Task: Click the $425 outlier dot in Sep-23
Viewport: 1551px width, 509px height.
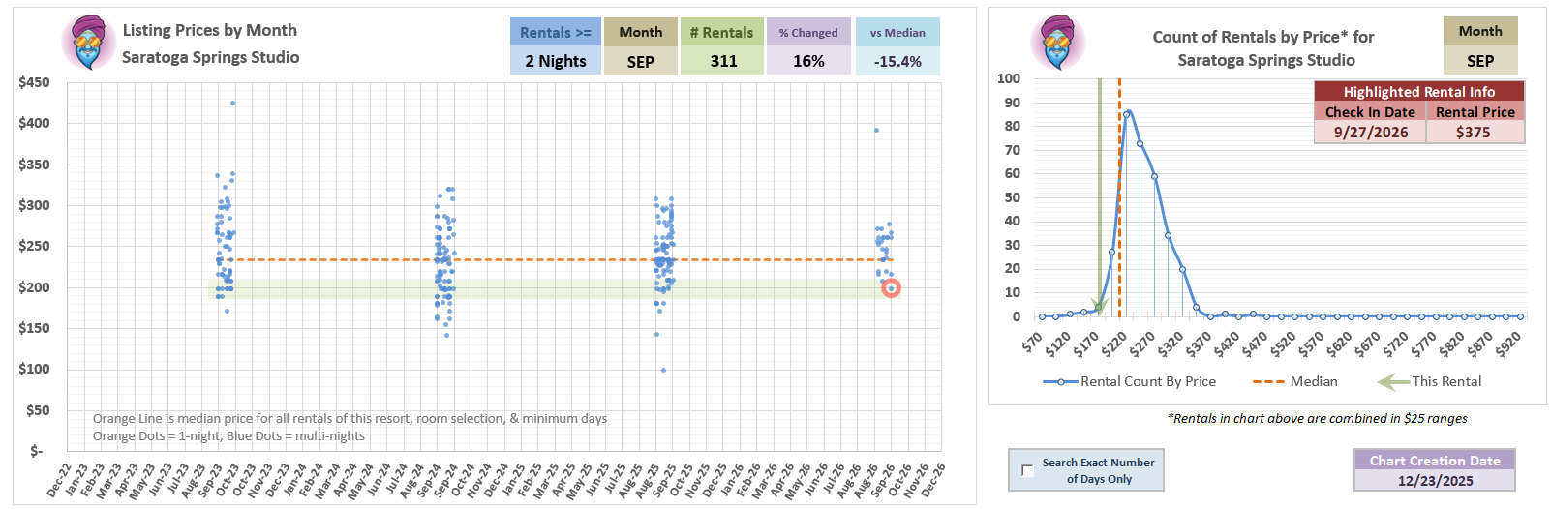Action: click(x=232, y=103)
